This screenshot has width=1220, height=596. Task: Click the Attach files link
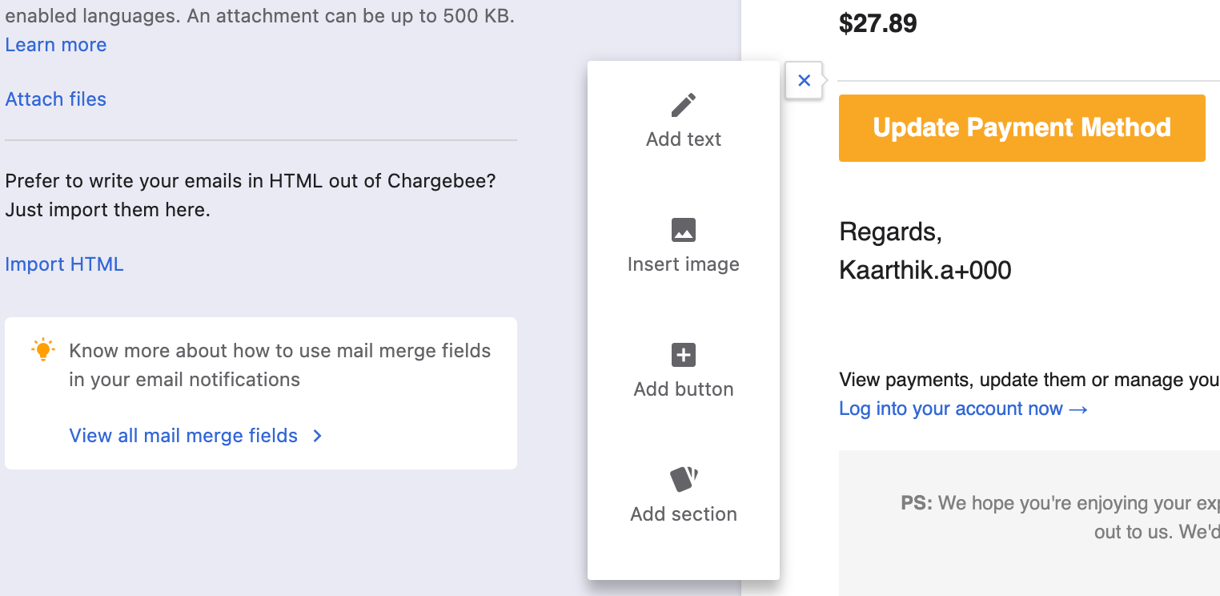click(x=56, y=99)
